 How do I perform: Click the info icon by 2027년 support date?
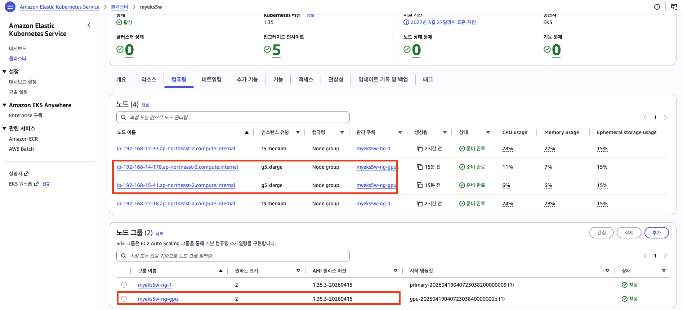coord(406,22)
